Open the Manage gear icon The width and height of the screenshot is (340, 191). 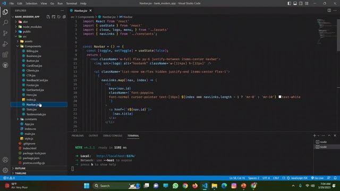[5, 170]
